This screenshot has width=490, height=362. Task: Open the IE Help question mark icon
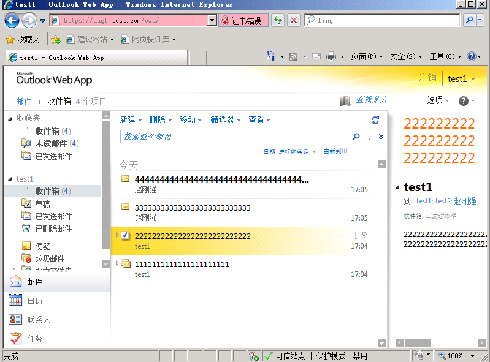click(471, 56)
